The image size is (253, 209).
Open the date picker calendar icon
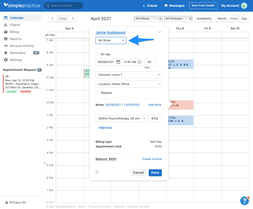pyautogui.click(x=119, y=62)
